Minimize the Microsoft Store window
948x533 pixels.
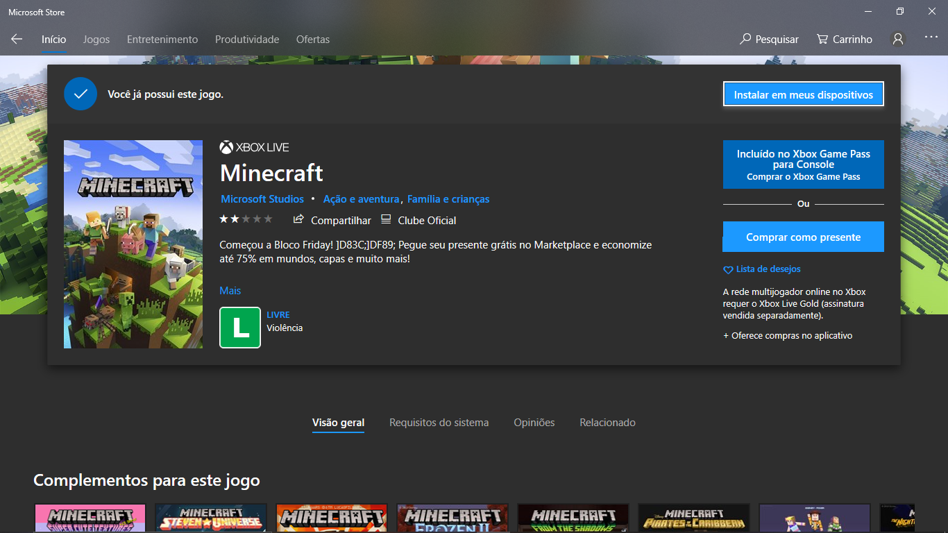[868, 12]
